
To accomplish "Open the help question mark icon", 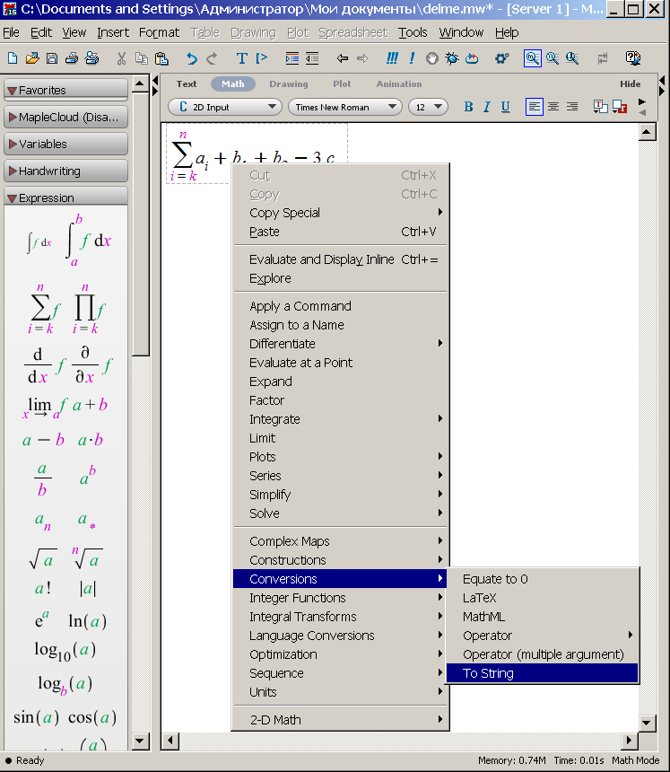I will pyautogui.click(x=633, y=58).
